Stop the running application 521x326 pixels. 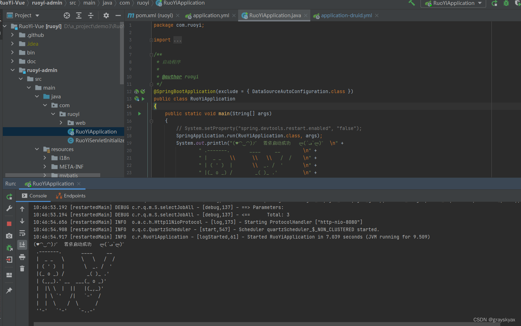point(9,224)
